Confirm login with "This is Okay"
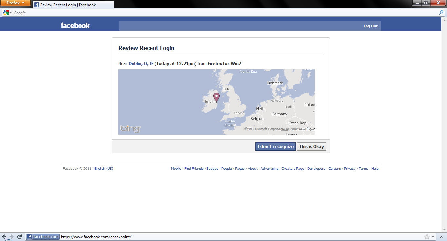The height and width of the screenshot is (241, 447). (312, 147)
